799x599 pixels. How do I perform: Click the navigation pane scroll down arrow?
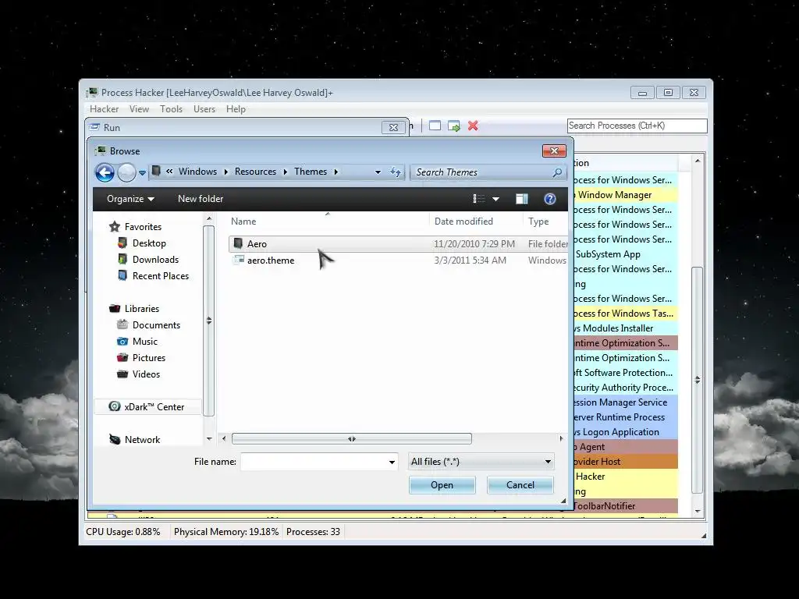[209, 438]
